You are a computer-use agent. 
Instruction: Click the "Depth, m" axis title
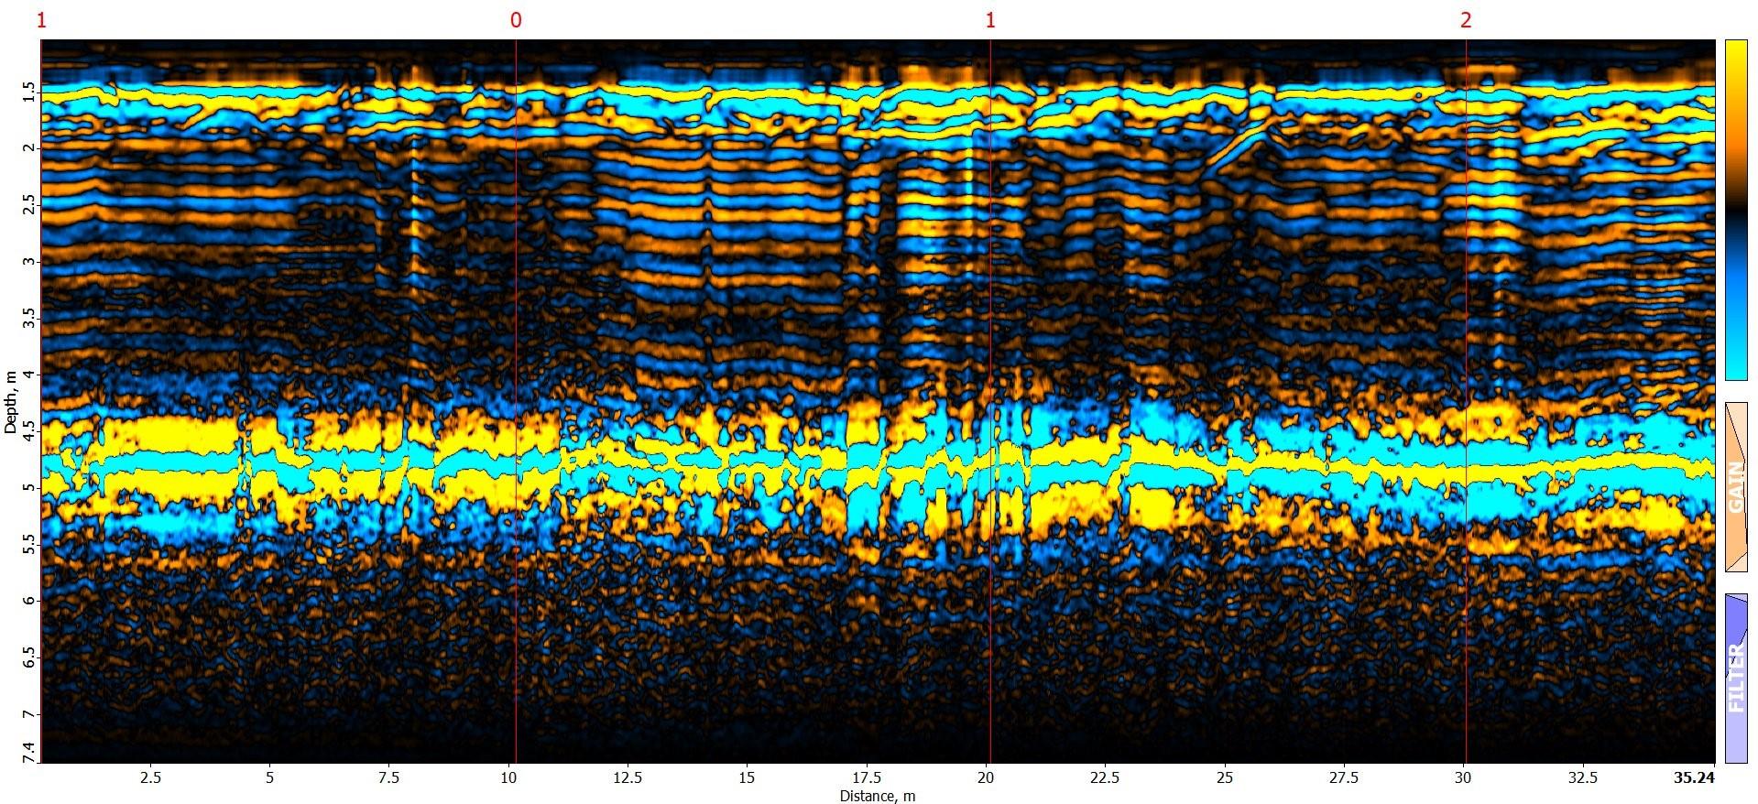(x=10, y=402)
